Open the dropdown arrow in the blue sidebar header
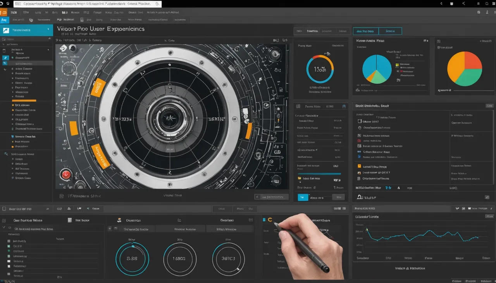Screen dimensions: 496x283 (x=48, y=29)
